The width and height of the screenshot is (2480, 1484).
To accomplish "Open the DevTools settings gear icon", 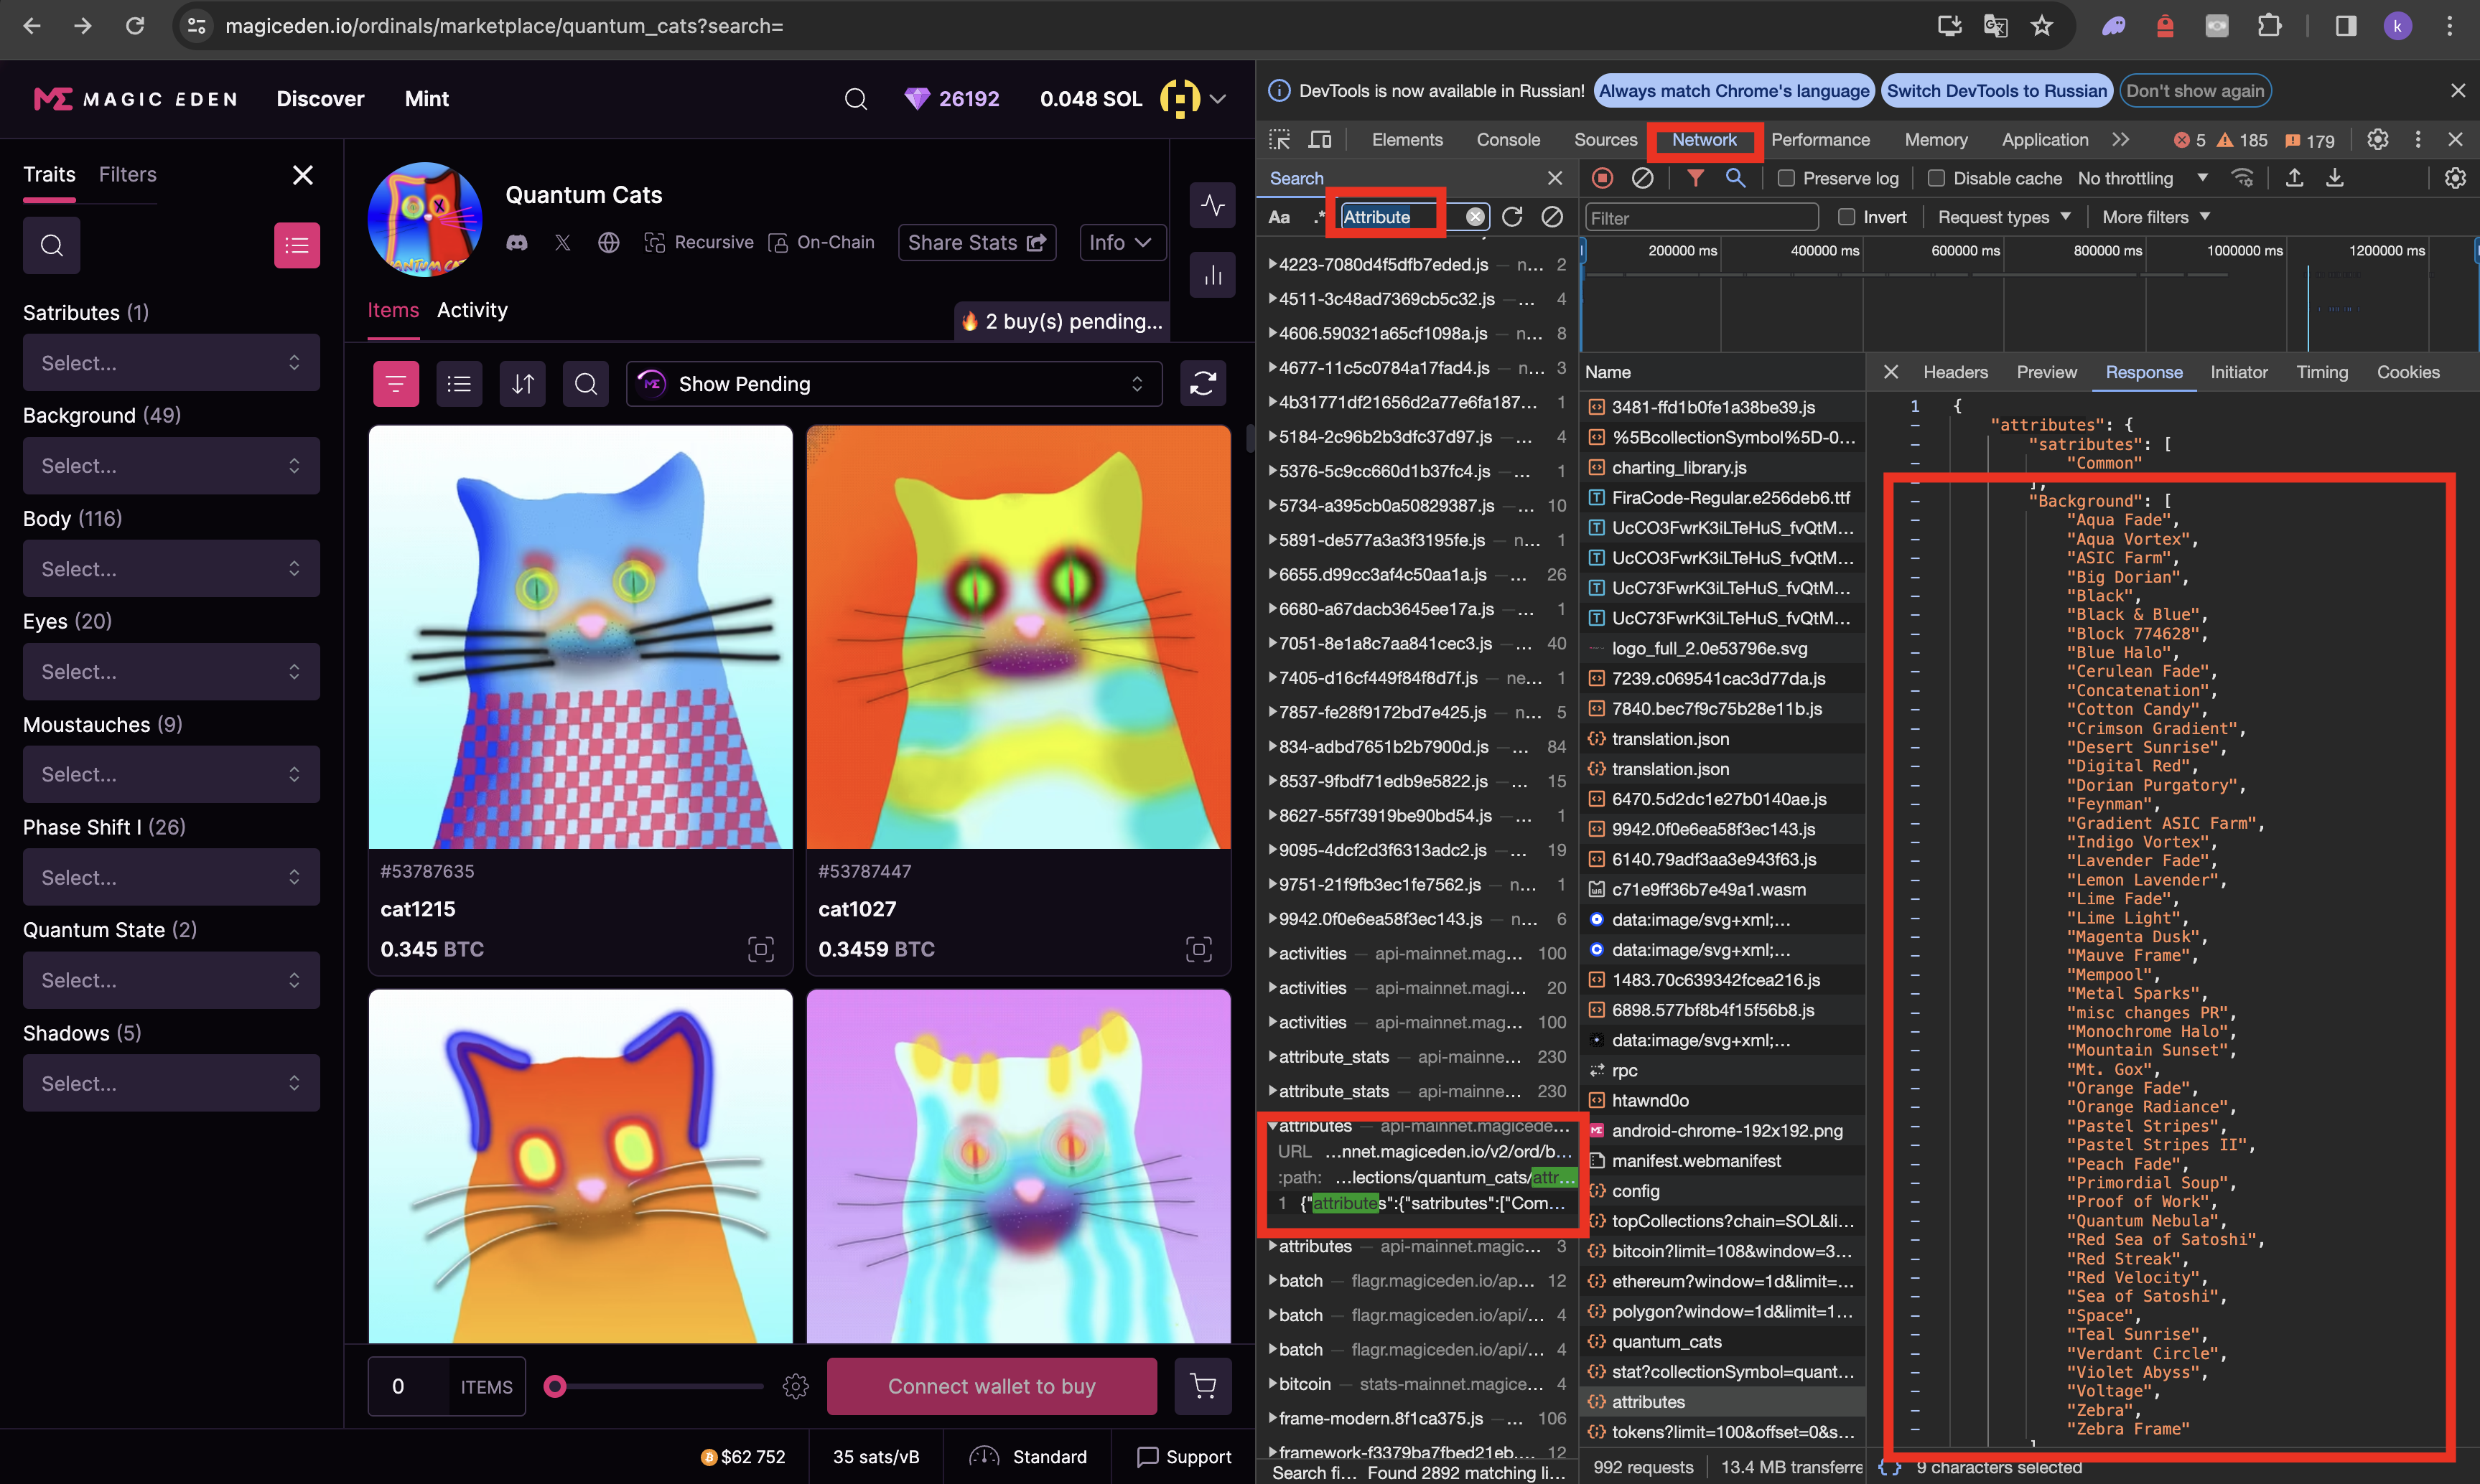I will coord(2377,140).
